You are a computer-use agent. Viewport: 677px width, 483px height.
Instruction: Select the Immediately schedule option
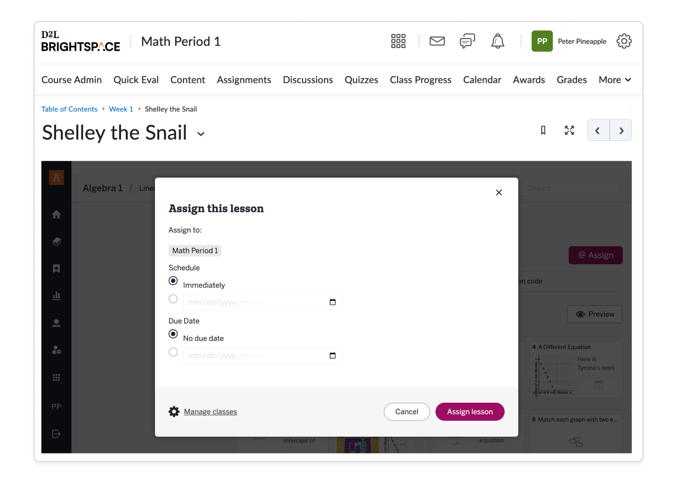click(173, 281)
